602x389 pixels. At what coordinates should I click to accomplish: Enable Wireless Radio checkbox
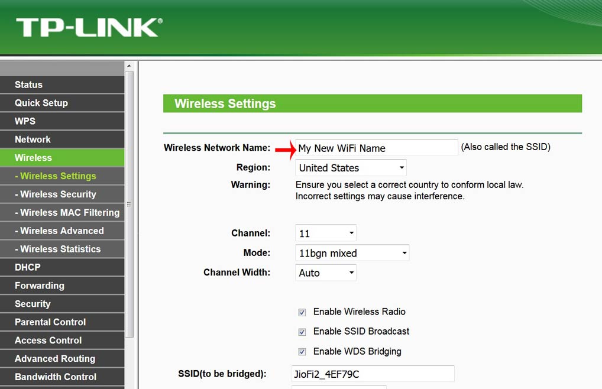302,312
